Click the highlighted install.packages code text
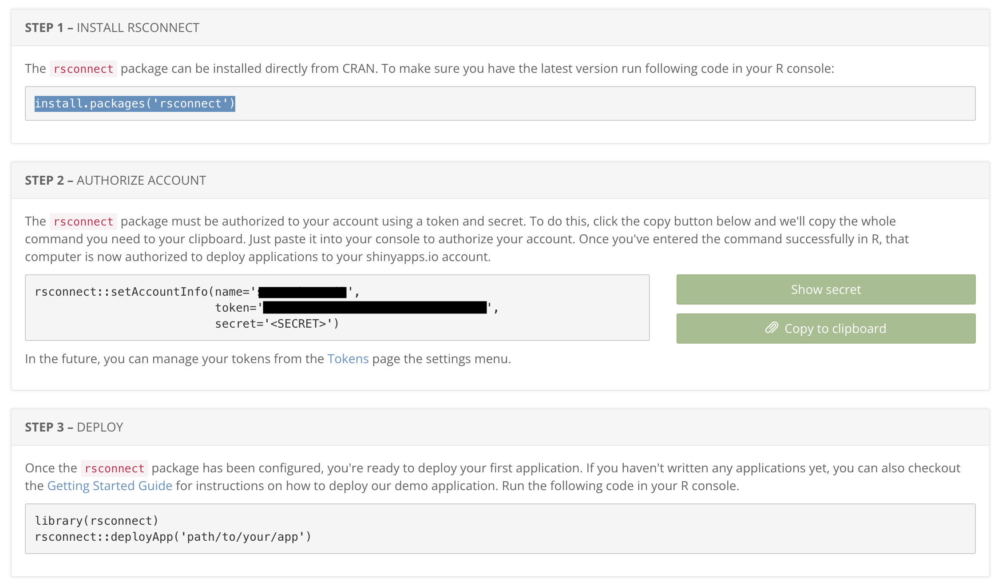998x586 pixels. (x=135, y=103)
